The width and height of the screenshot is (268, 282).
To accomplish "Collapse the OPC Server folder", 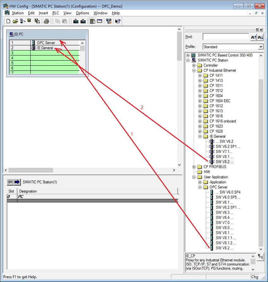I will [200, 187].
